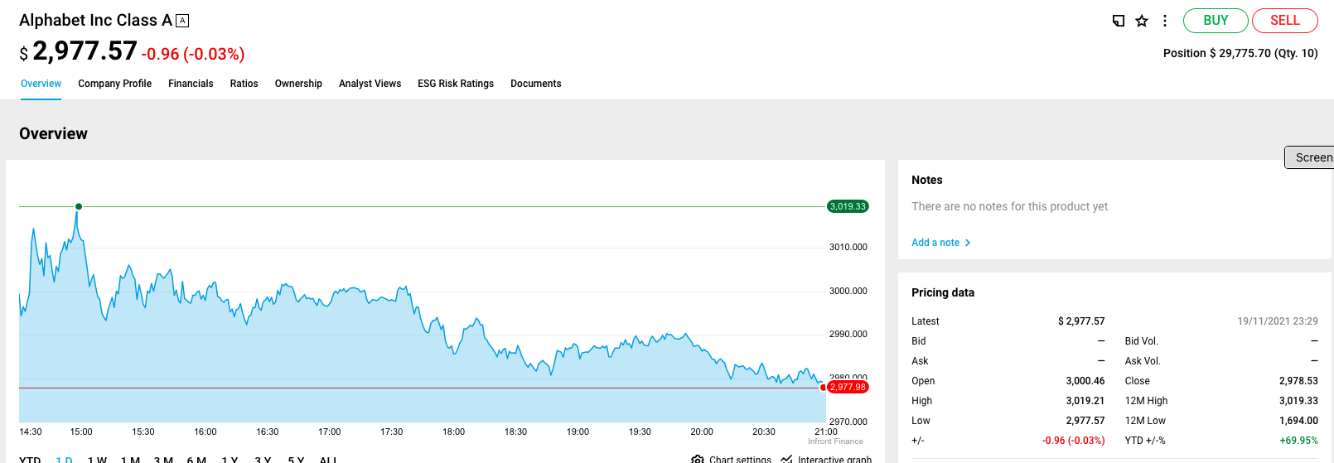Screen dimensions: 1334x463
Task: Open the three-dot more options menu
Action: click(1165, 21)
